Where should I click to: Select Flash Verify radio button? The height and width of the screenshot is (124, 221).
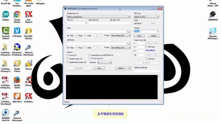[x=85, y=36]
